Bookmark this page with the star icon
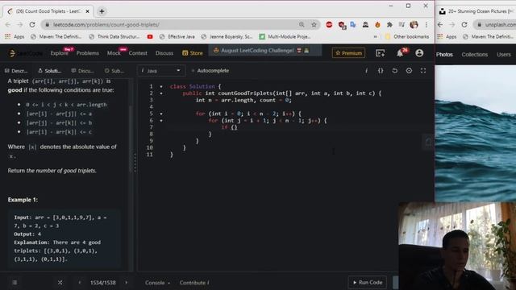The width and height of the screenshot is (516, 290). [x=314, y=25]
